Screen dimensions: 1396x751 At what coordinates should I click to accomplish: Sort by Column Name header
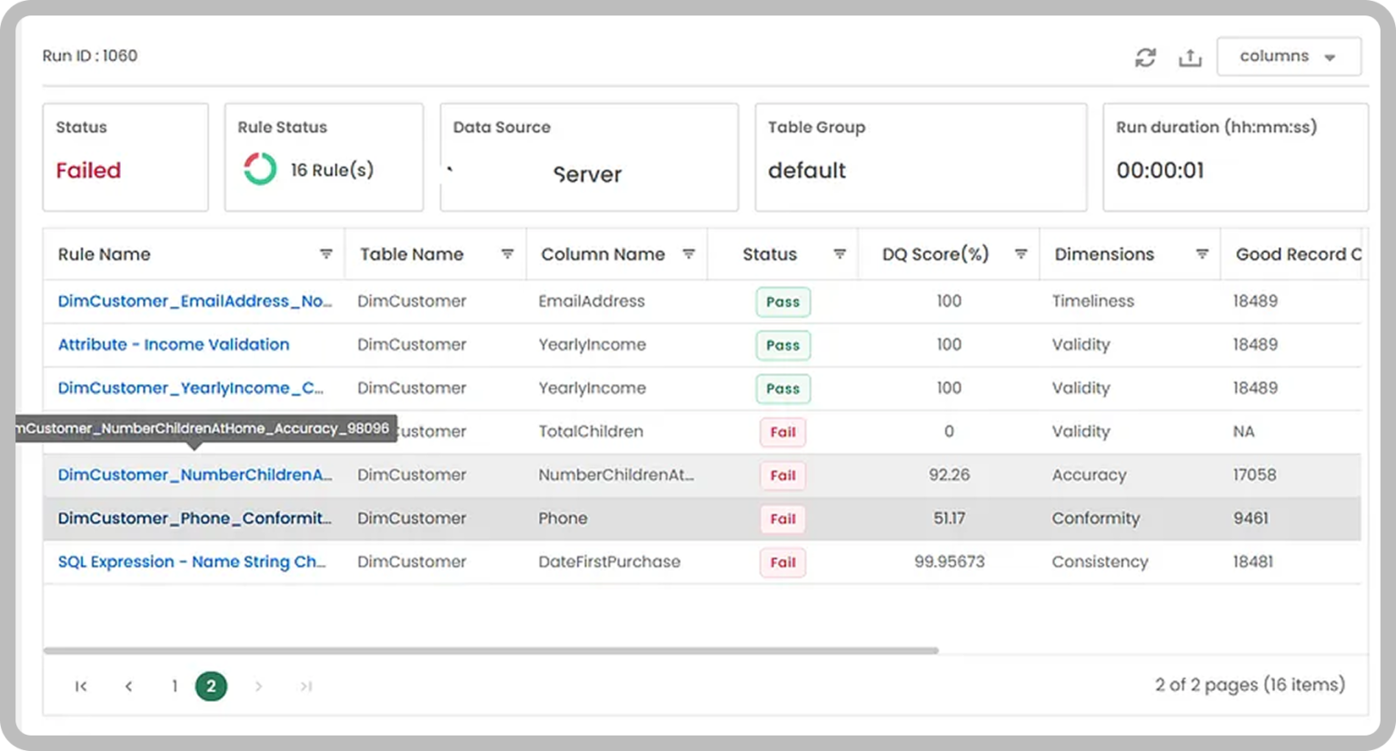(x=603, y=254)
